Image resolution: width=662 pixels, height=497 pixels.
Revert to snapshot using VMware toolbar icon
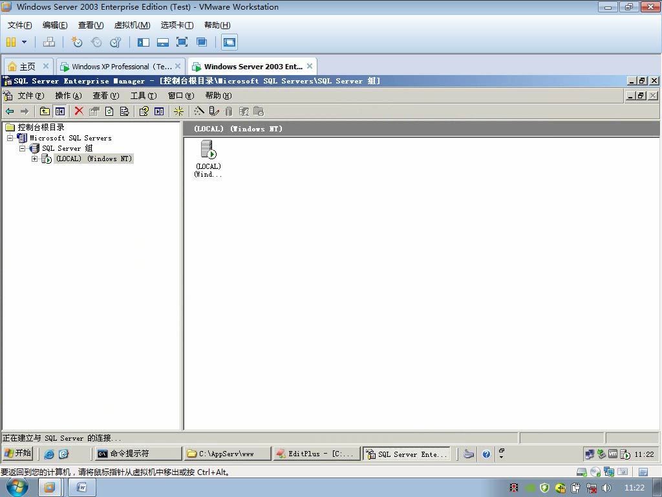pyautogui.click(x=97, y=42)
